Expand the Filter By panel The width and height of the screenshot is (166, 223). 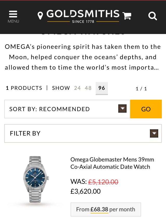pos(78,133)
